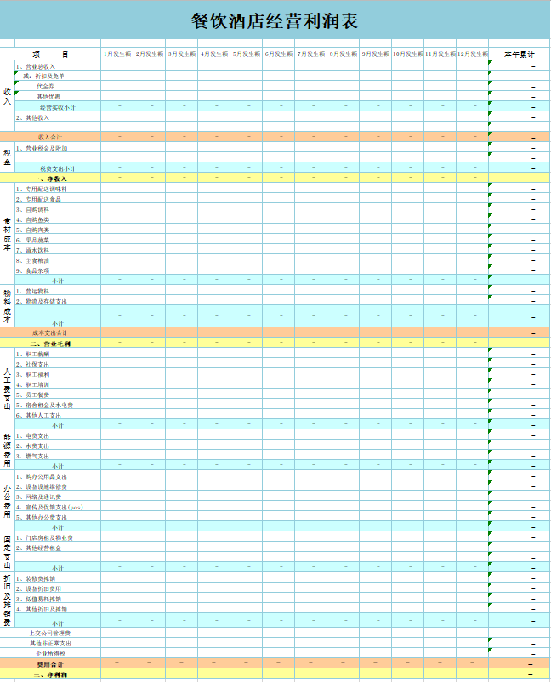Click the "1、门店房租及物业费" row label

pos(45,538)
